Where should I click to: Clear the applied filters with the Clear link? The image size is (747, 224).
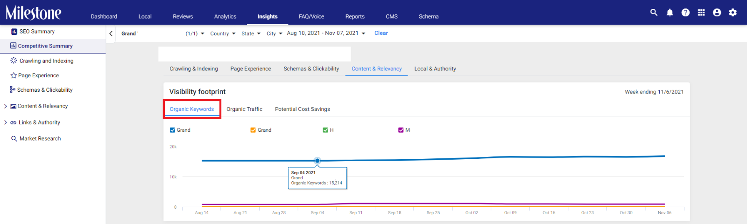point(381,33)
